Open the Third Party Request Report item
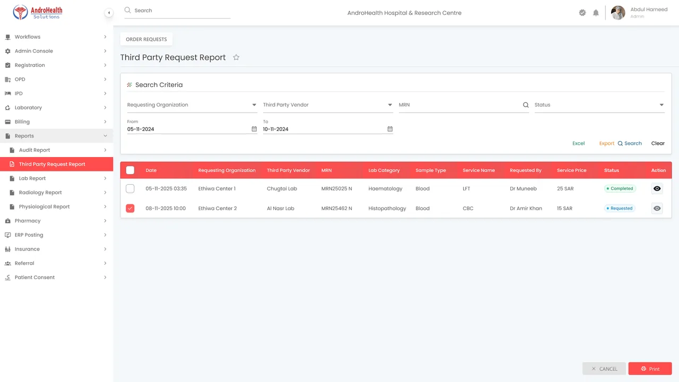 [x=56, y=164]
